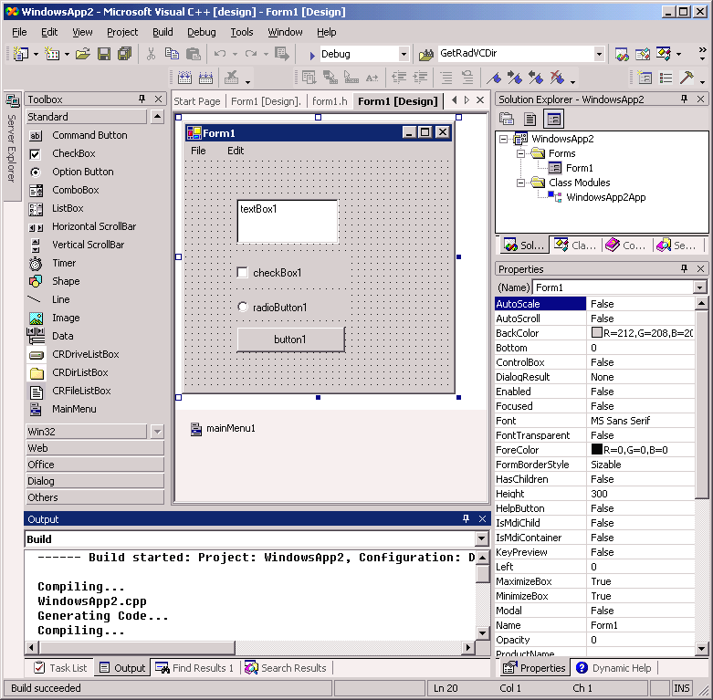Click the Start debugging play arrow

click(x=312, y=56)
